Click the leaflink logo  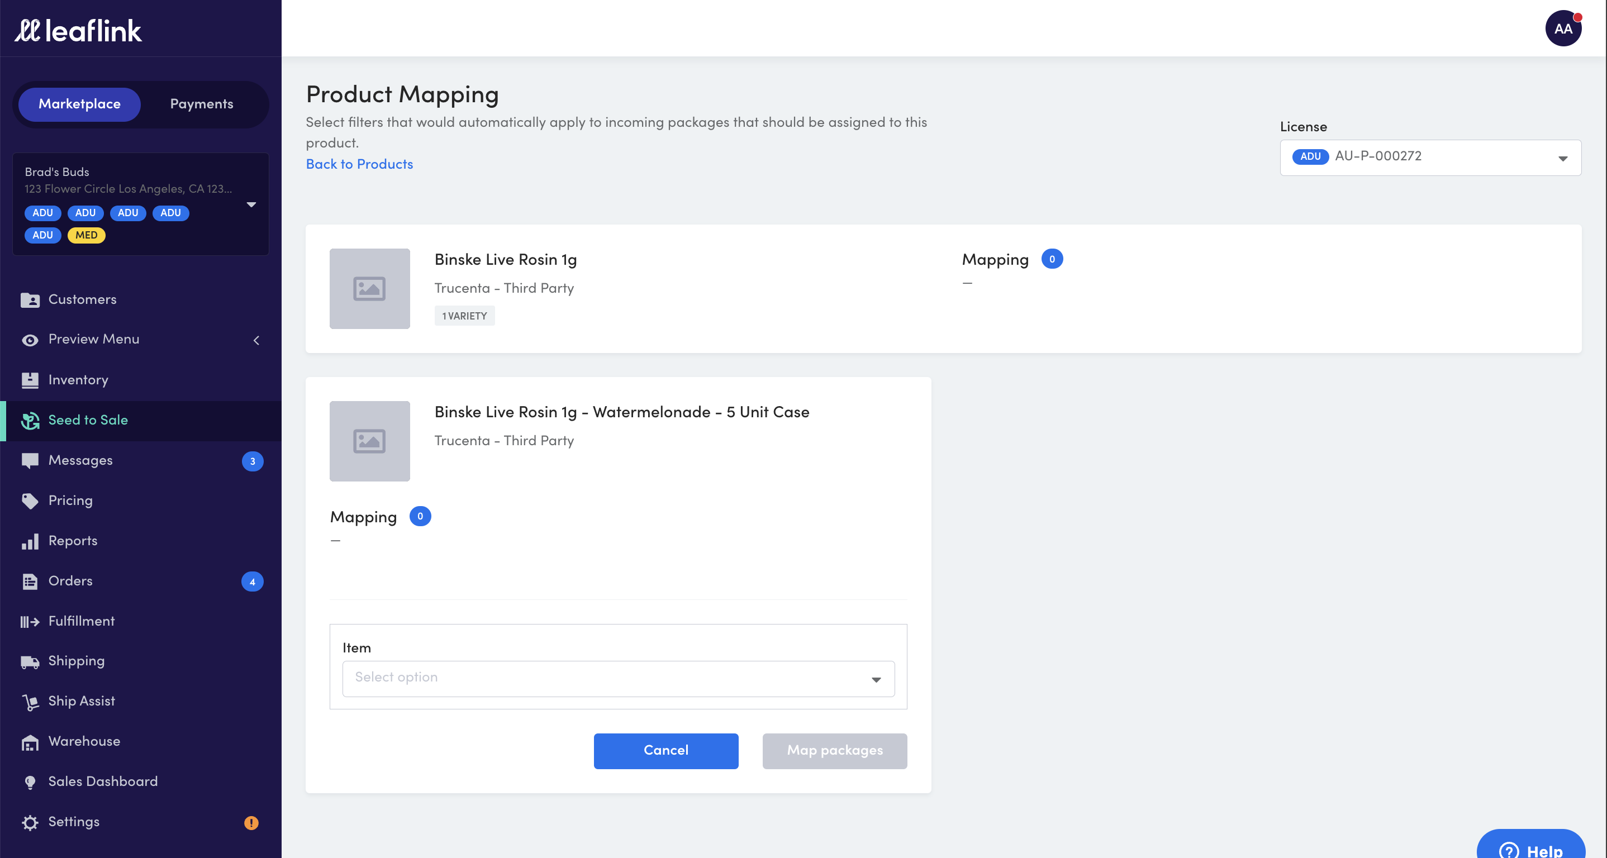click(79, 31)
